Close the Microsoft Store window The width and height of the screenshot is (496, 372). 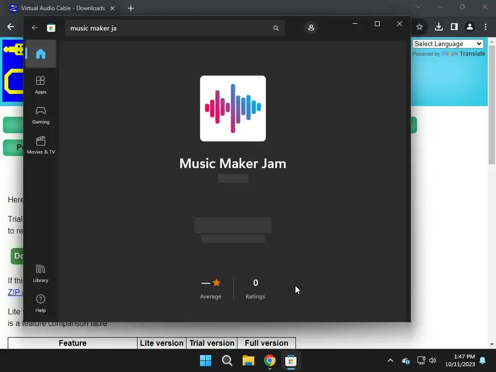pyautogui.click(x=400, y=24)
